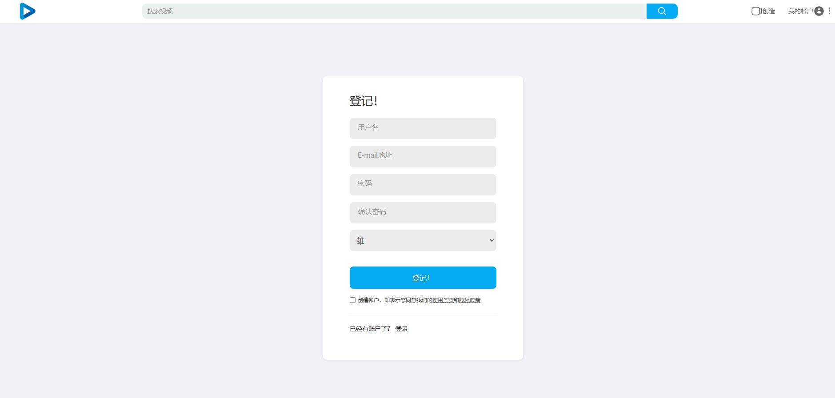The height and width of the screenshot is (398, 835).
Task: Open the user avatar account icon
Action: pos(819,11)
